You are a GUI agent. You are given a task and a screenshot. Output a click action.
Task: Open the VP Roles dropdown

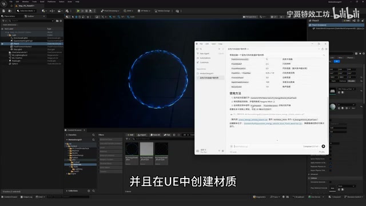[144, 11]
